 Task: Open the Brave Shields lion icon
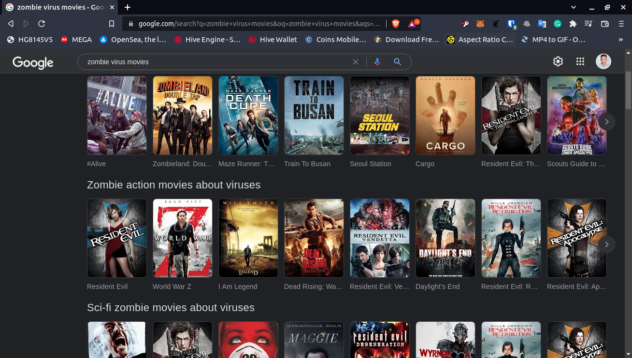point(396,23)
